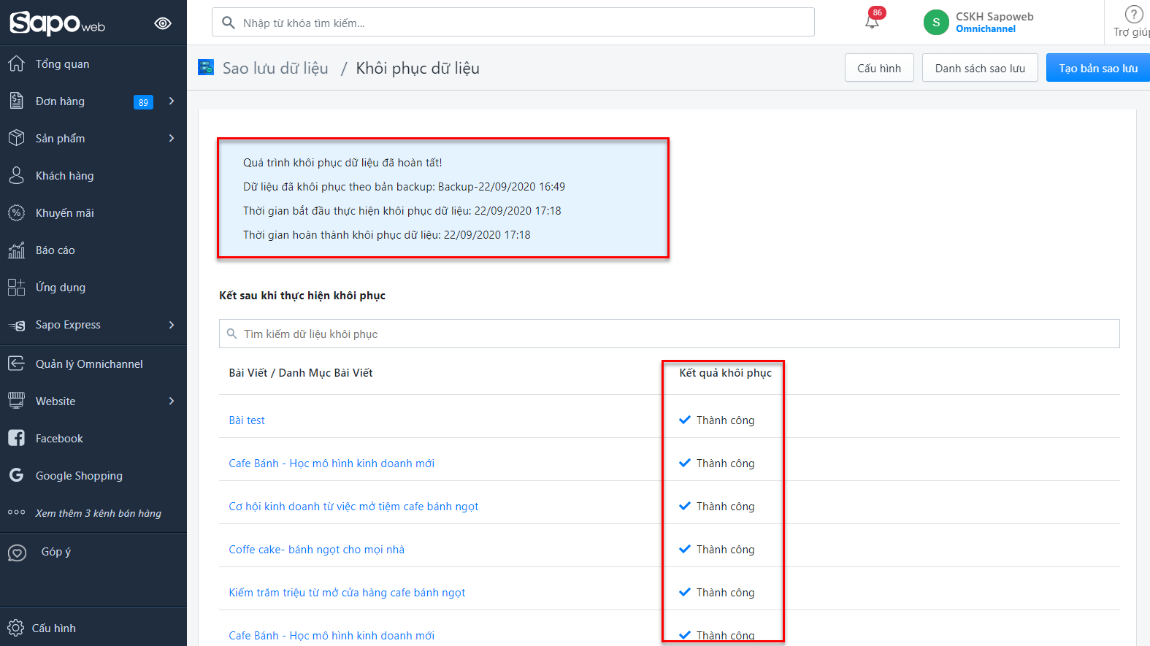Click the Tìm kiếm dữ liệu khôi phục field
1150x646 pixels.
[x=669, y=334]
